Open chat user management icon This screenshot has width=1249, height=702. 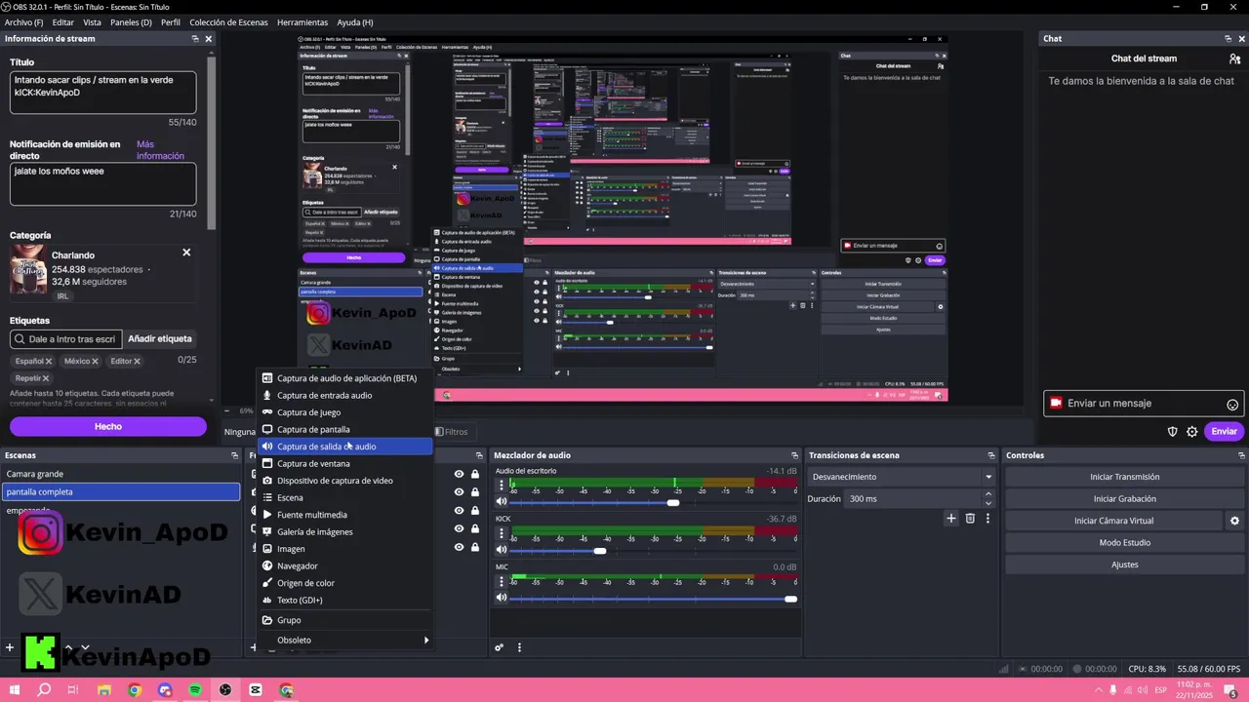click(1234, 58)
